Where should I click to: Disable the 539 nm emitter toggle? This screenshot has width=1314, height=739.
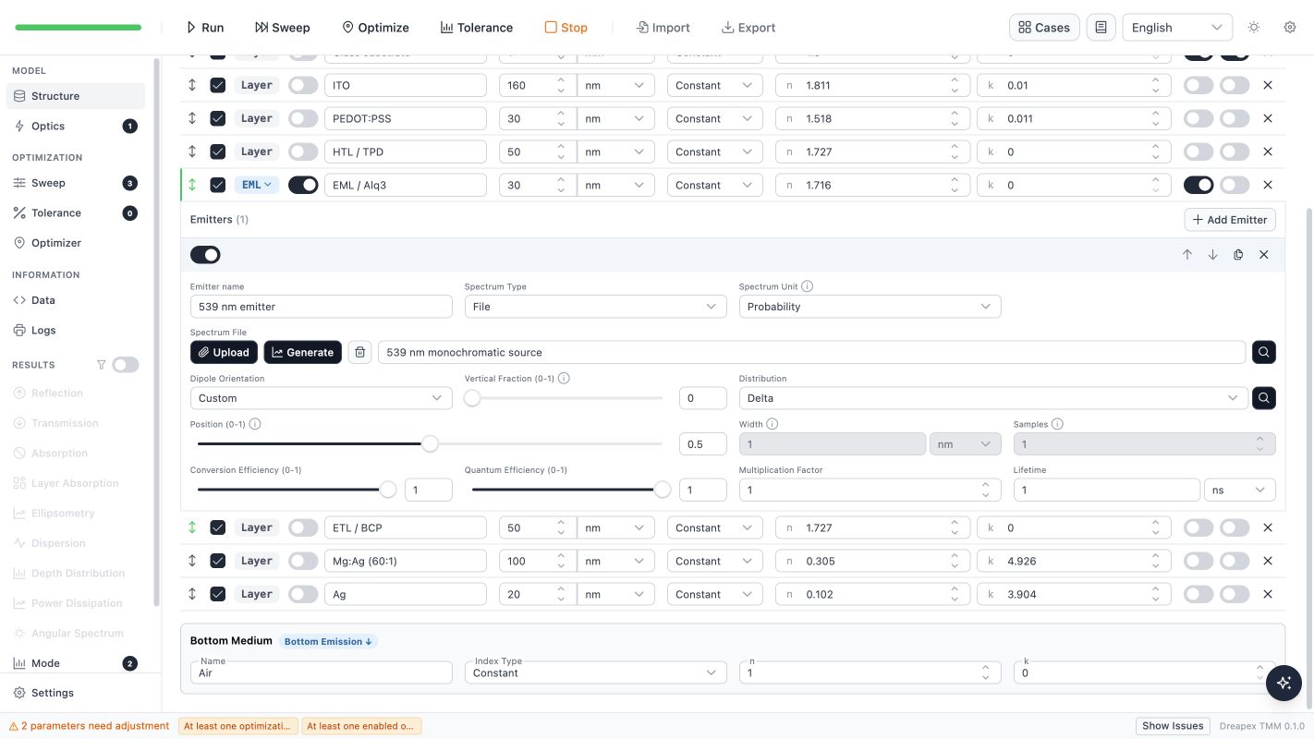[205, 255]
